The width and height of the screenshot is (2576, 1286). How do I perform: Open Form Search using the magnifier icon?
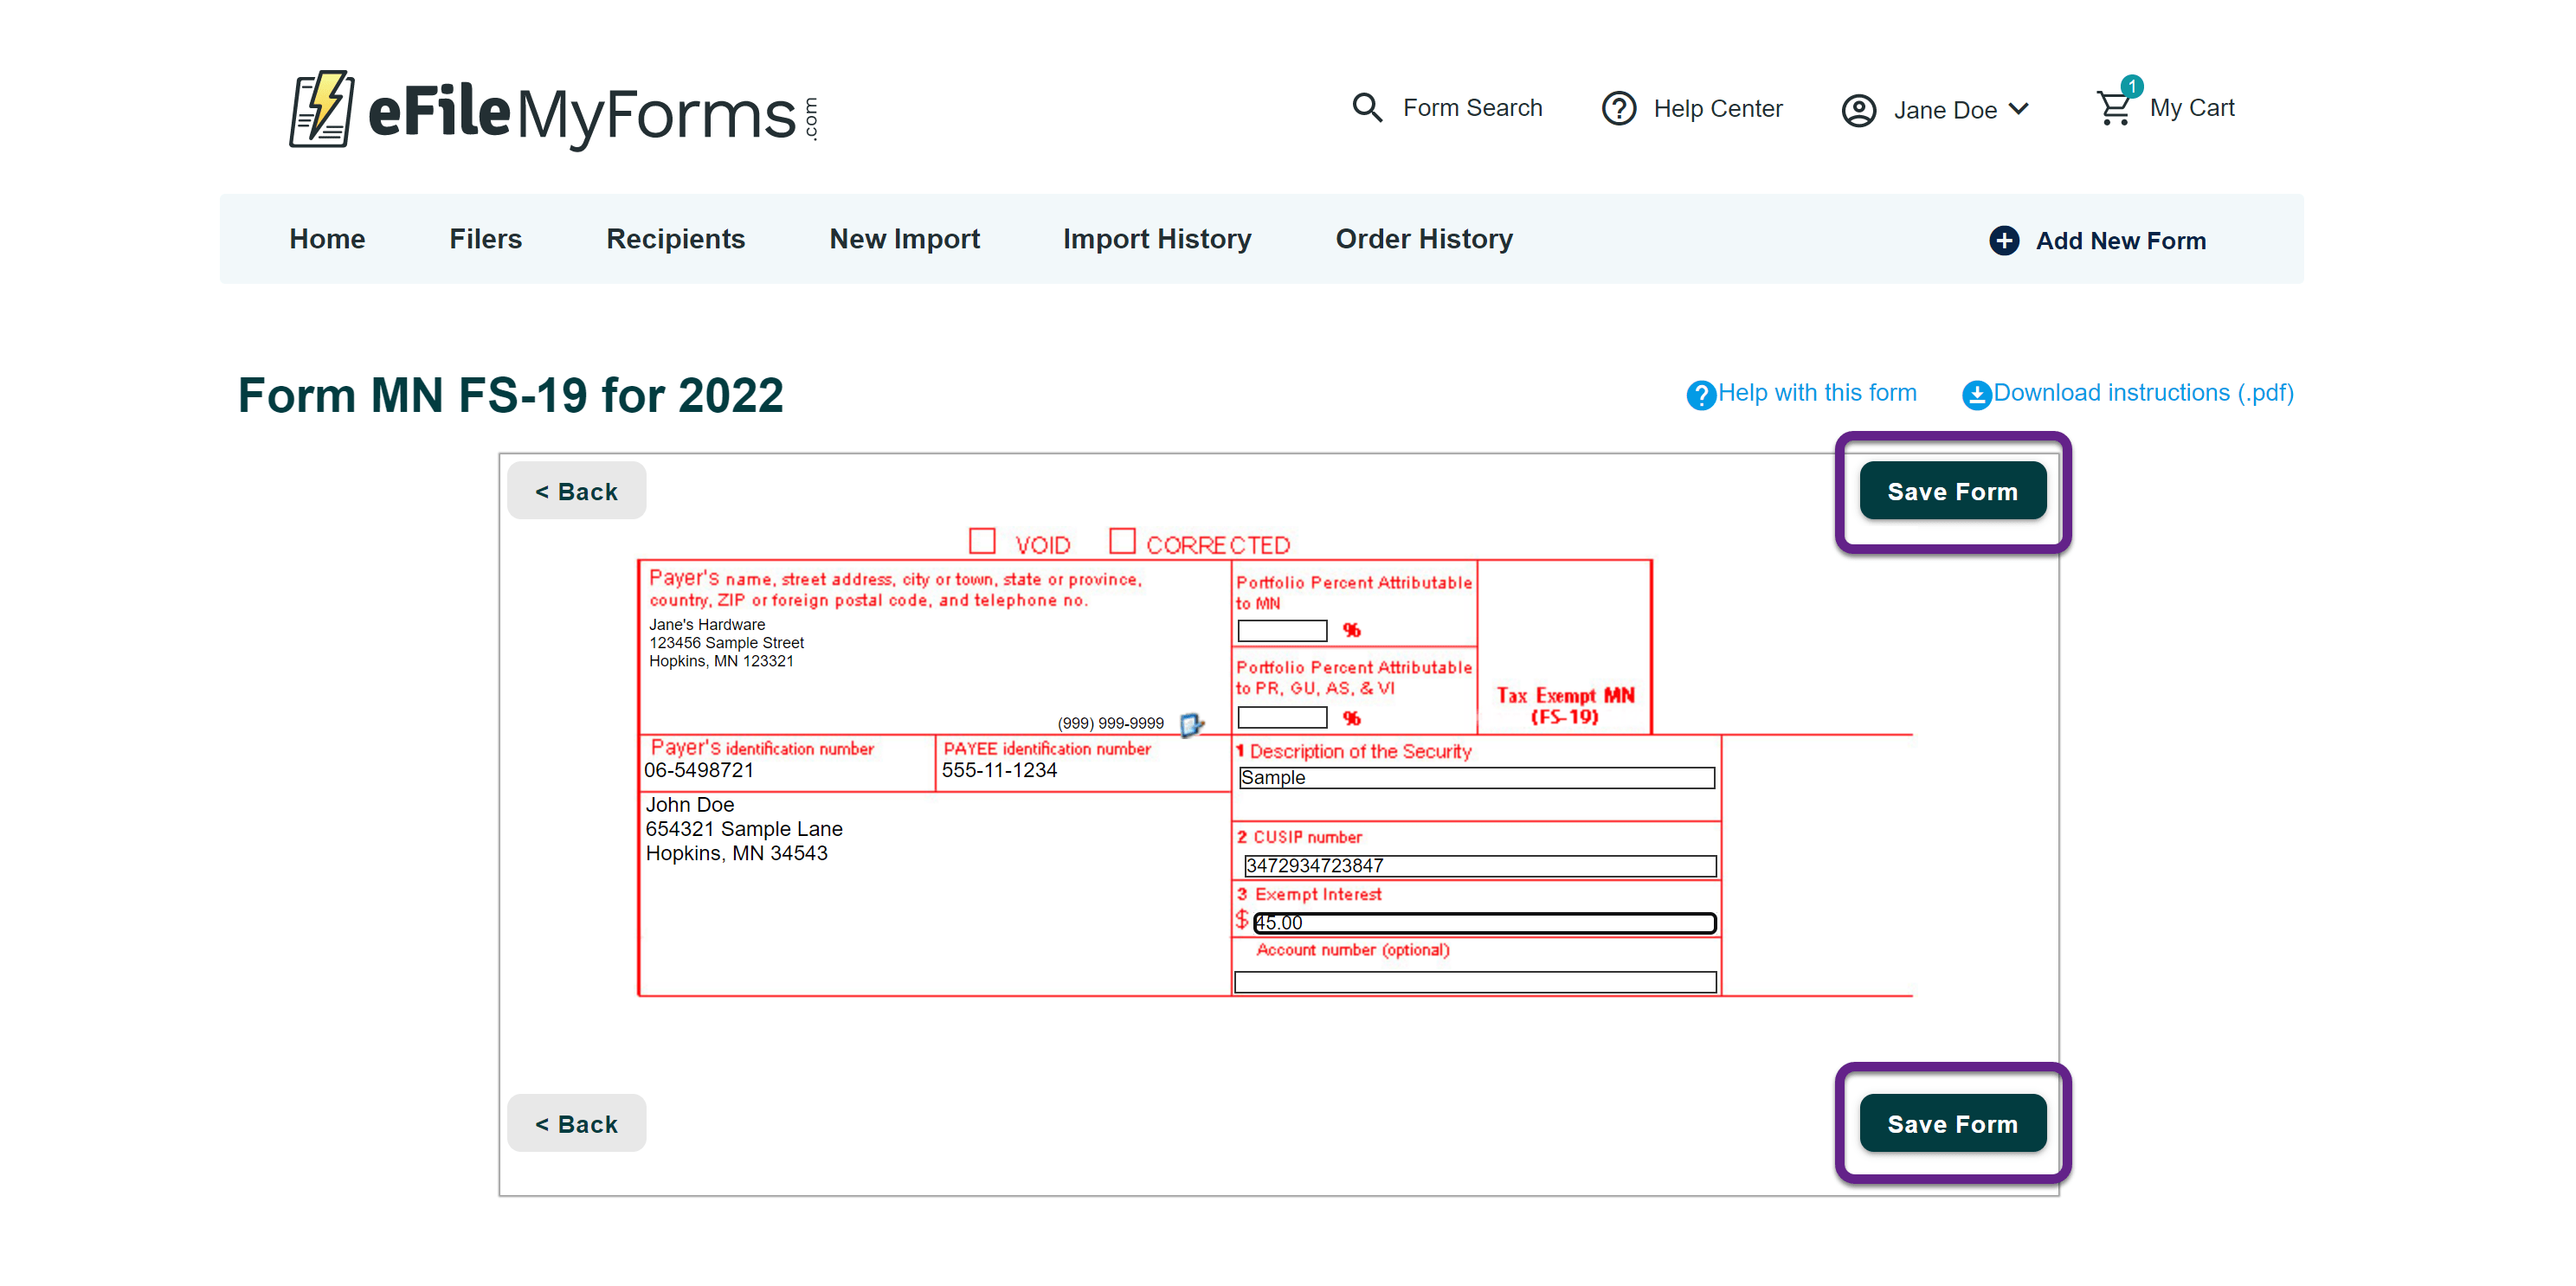[1366, 107]
